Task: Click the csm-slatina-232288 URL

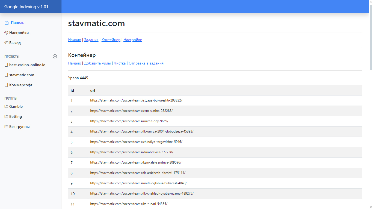Action: tap(132, 111)
